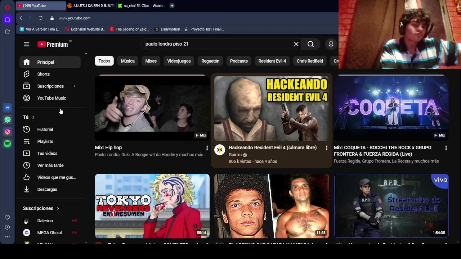Viewport: 461px width, 259px height.
Task: Open the YouTube hamburger guide menu
Action: [x=26, y=44]
